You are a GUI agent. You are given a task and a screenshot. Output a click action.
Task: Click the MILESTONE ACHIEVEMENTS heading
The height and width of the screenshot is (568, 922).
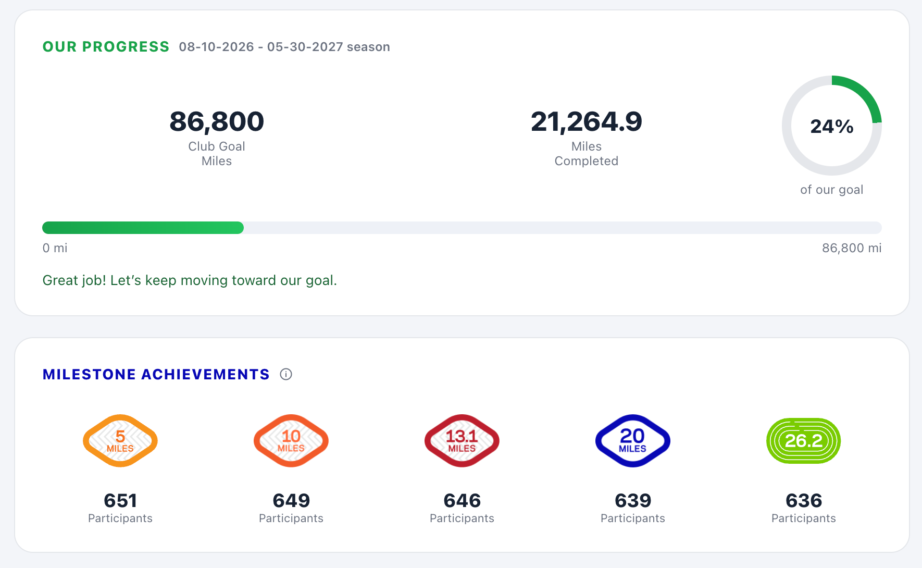[156, 374]
